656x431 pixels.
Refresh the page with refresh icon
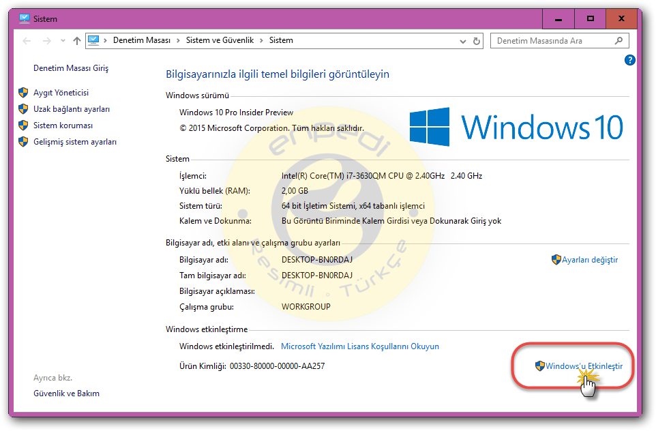pos(476,41)
